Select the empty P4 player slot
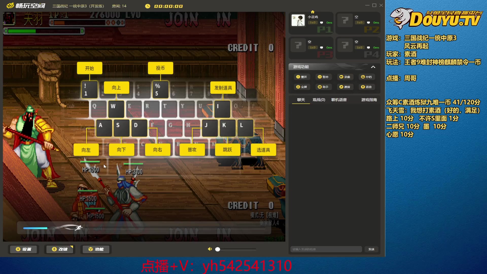 click(x=358, y=48)
